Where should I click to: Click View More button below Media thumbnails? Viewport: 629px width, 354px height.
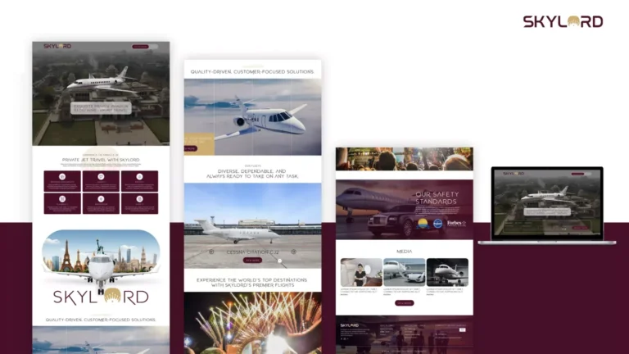405,303
